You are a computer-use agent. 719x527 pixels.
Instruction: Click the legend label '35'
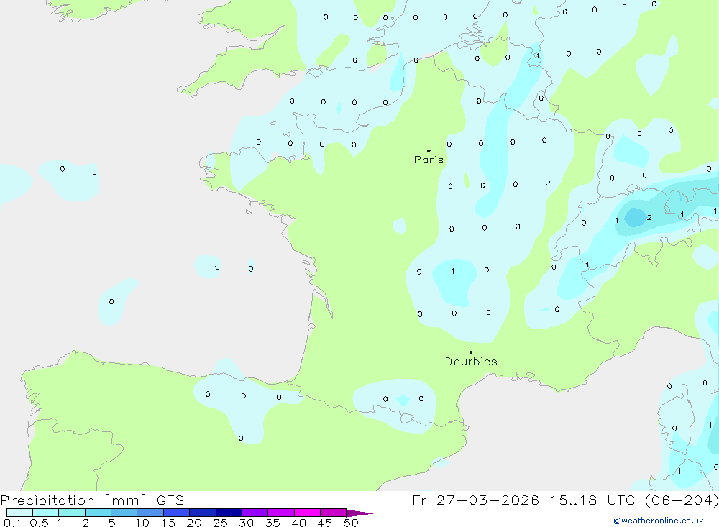pos(273,523)
